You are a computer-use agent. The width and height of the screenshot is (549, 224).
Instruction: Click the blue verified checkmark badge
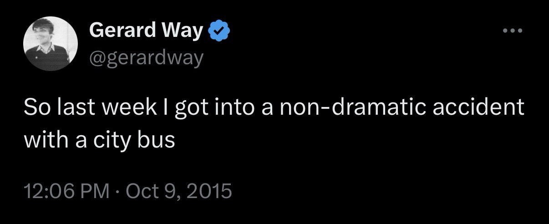click(x=219, y=31)
